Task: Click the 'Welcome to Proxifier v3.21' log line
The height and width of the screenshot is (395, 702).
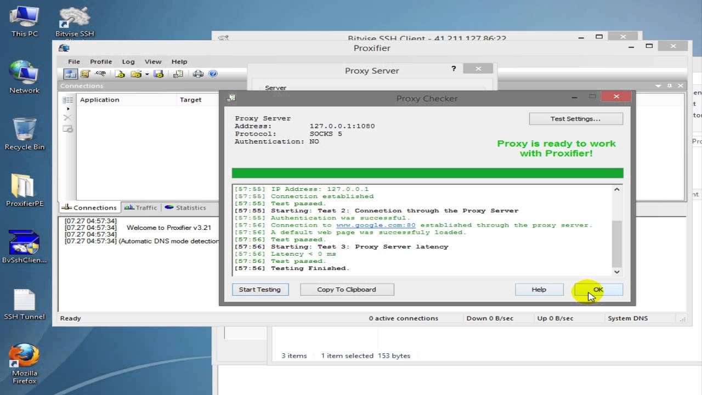Action: [x=169, y=228]
